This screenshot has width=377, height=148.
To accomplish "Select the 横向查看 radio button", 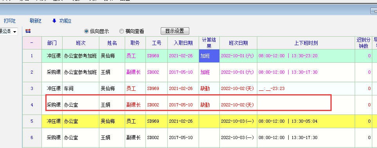I will [121, 31].
